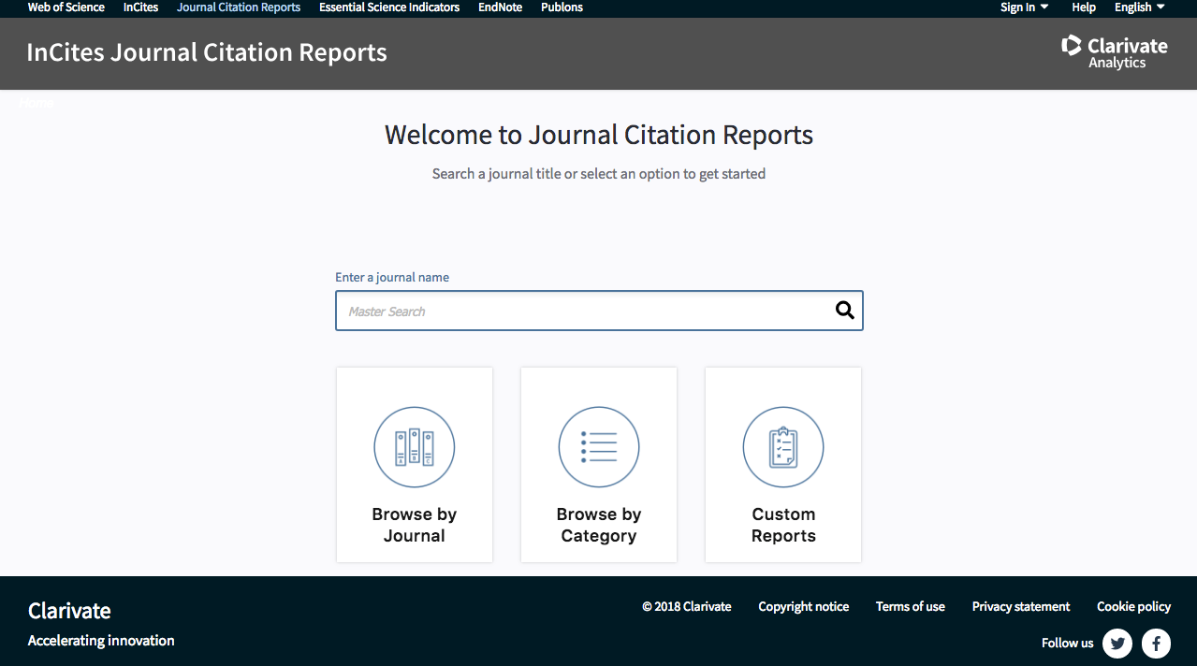The image size is (1197, 666).
Task: Open Essential Science Indicators
Action: click(x=389, y=7)
